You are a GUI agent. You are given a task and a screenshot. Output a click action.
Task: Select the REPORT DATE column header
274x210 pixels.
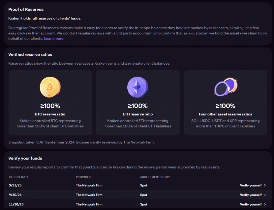click(19, 177)
